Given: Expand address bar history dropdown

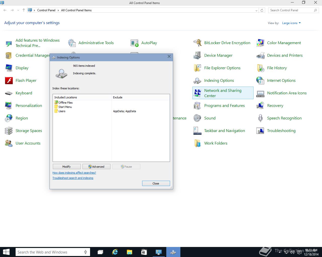Looking at the screenshot, I should [x=256, y=10].
